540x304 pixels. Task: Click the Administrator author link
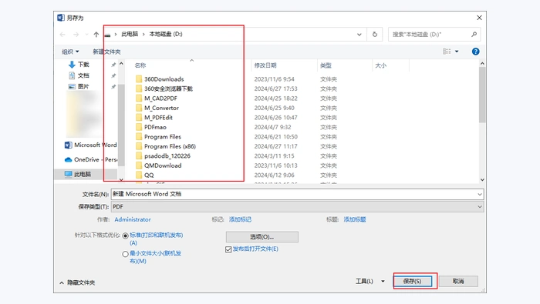pyautogui.click(x=133, y=219)
